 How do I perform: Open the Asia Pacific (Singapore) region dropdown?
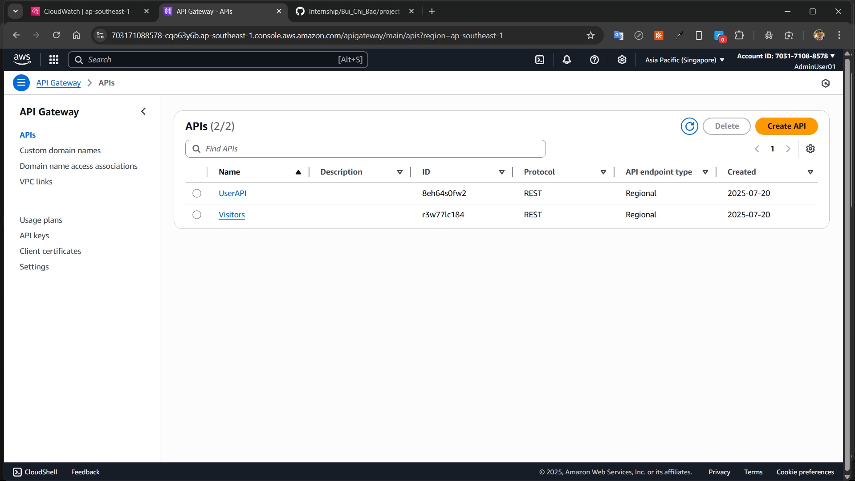coord(685,60)
